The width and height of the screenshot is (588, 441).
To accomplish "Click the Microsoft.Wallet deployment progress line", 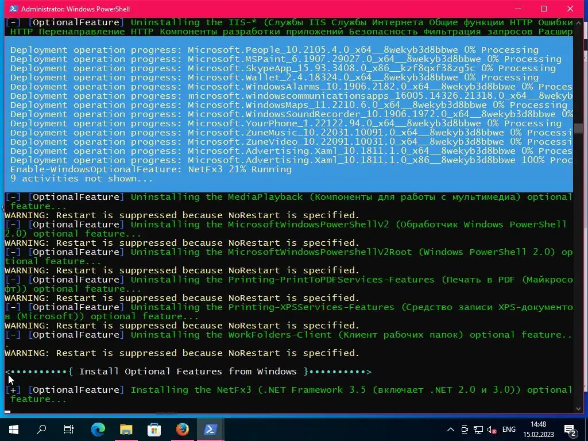I will point(274,78).
